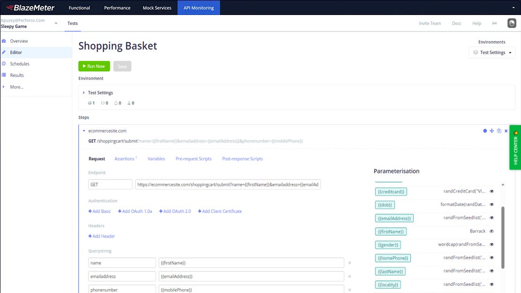The image size is (521, 293).
Task: Click Add Client Certificate
Action: 220,211
